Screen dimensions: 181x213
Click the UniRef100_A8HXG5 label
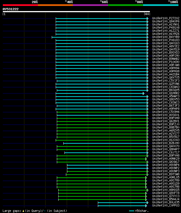(166, 190)
